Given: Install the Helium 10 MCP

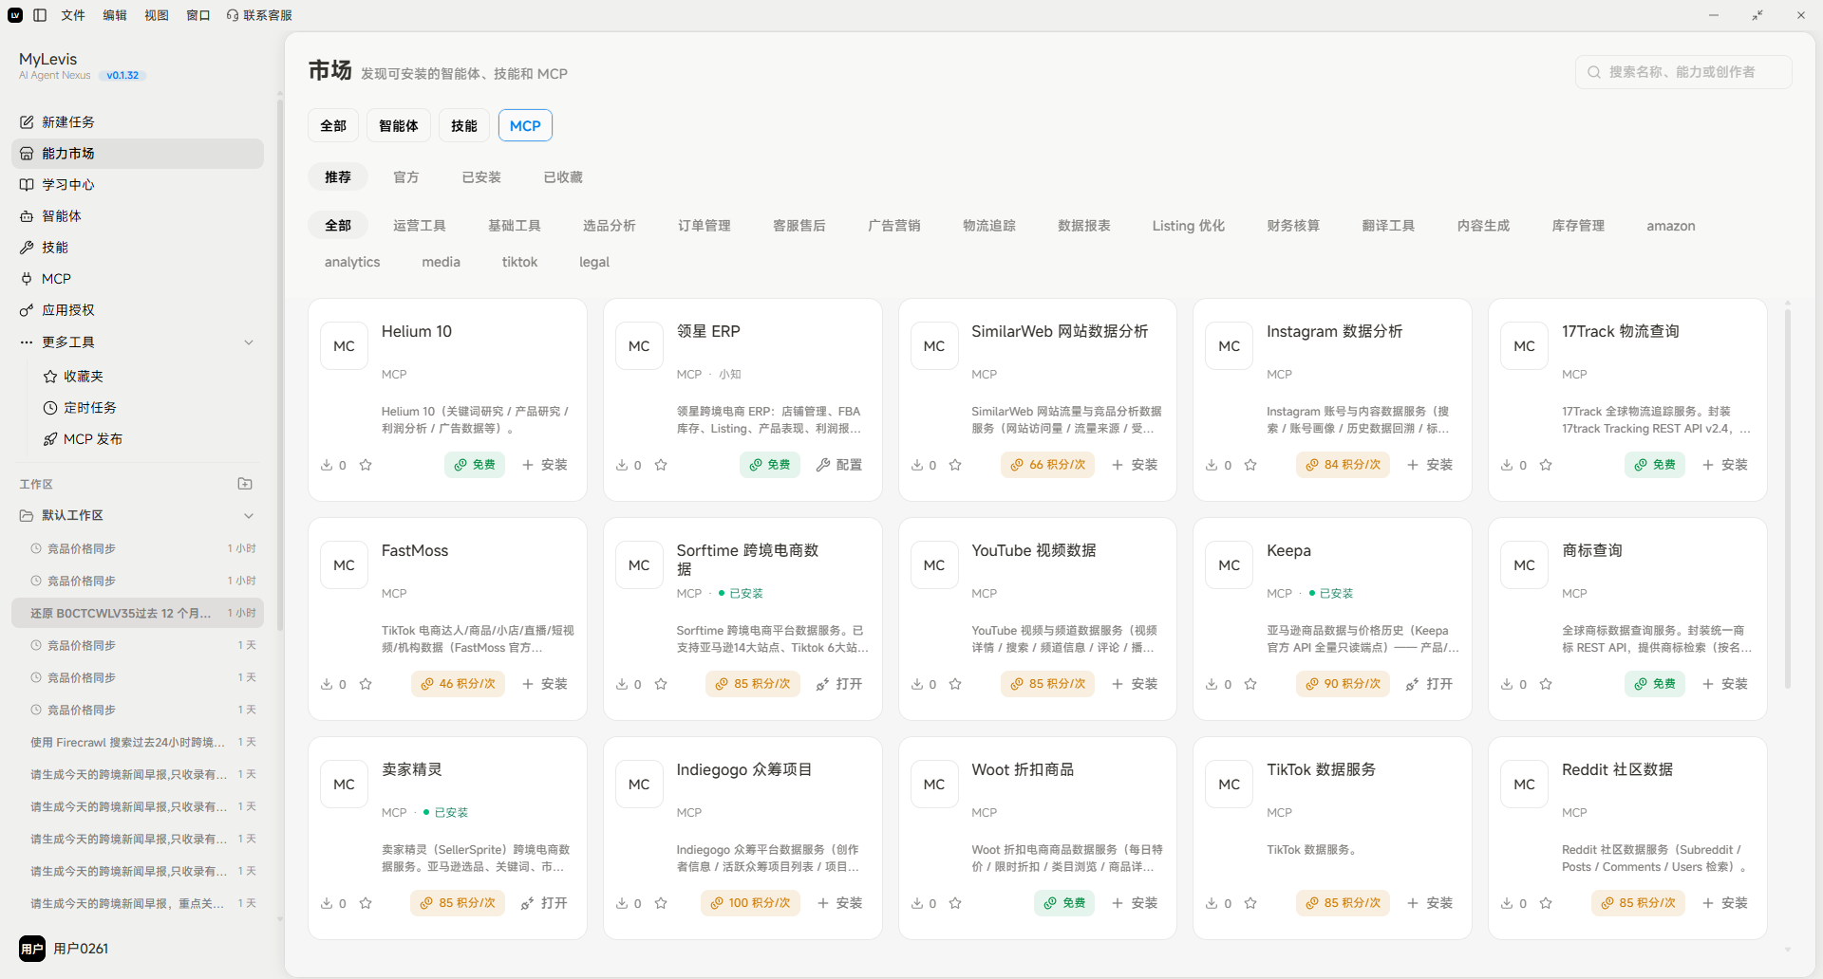Looking at the screenshot, I should click(544, 465).
